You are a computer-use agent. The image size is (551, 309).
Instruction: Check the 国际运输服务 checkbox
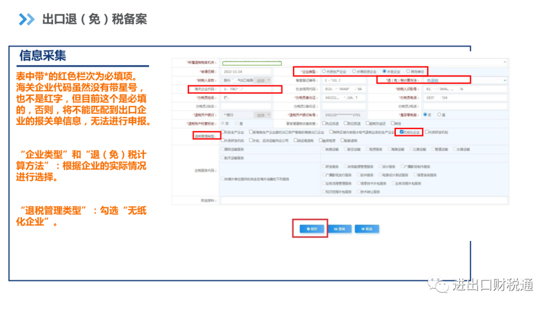pos(223,149)
